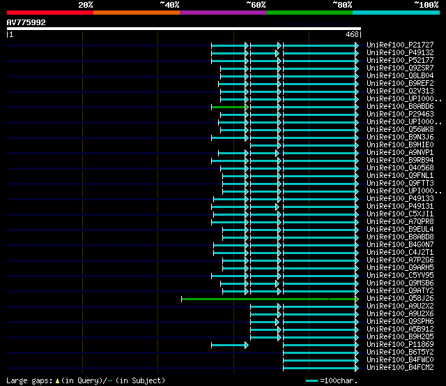Open hit UniRef100_B9REF2

(400, 84)
